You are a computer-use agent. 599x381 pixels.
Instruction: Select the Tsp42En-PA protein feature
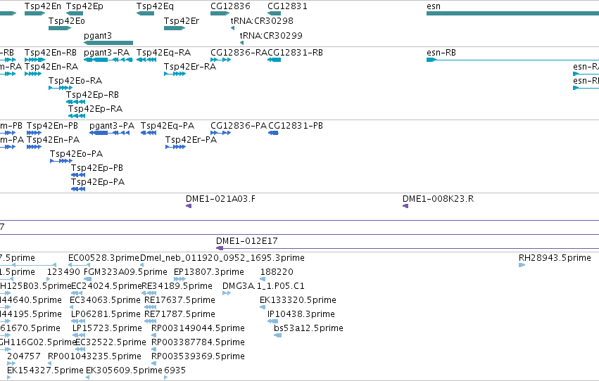[34, 147]
